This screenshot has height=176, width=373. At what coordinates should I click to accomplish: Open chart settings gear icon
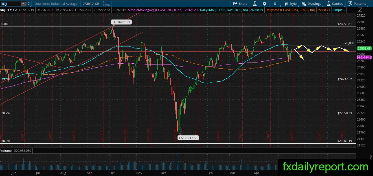264,4
